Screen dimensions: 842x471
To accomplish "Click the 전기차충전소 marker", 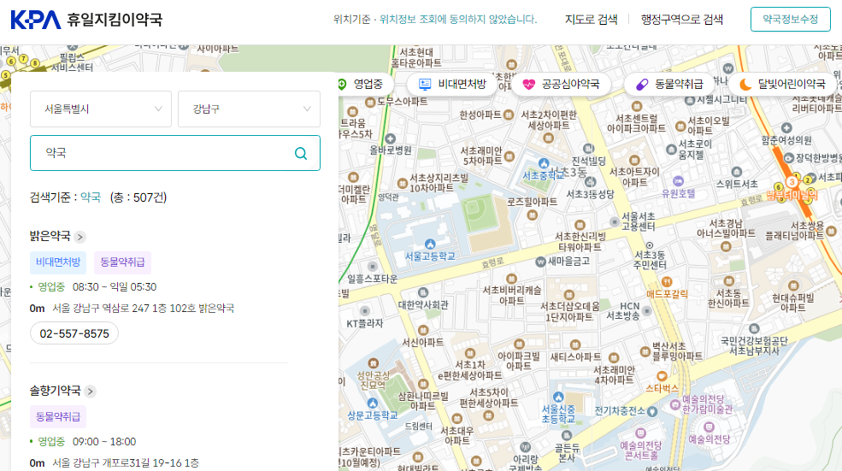I will point(652,411).
